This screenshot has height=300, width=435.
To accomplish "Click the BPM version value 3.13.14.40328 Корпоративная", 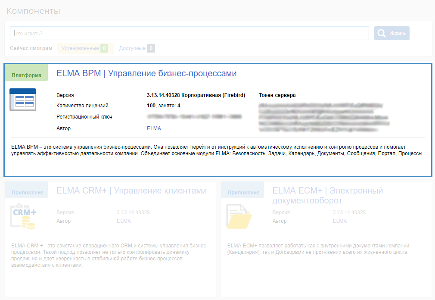I will (196, 95).
